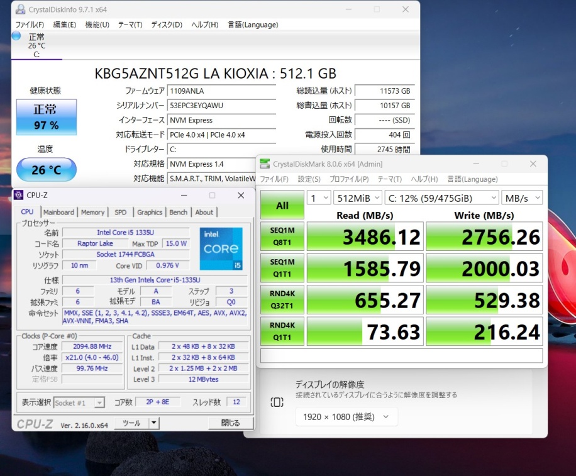
Task: Click the 正常 97% health status badge
Action: [46, 117]
